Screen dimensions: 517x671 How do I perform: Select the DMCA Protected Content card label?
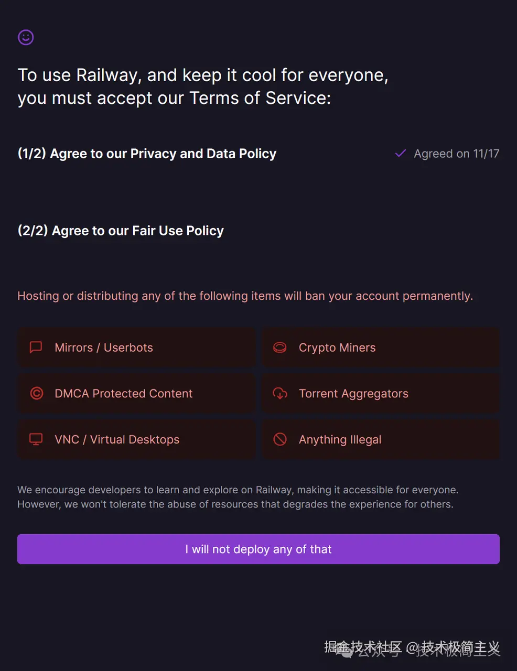click(x=123, y=394)
